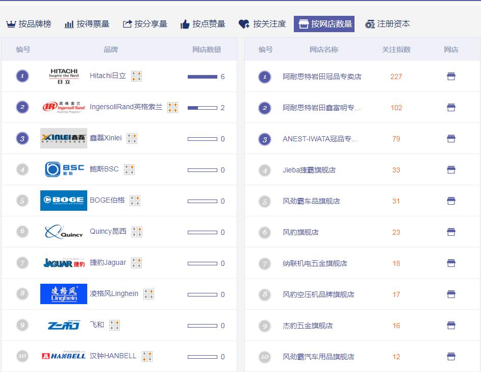This screenshot has width=481, height=372.
Task: Click the bar chart icon on 按得票量
Action: click(x=69, y=23)
